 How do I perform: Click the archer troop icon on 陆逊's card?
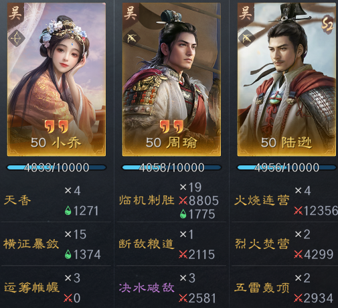coord(247,39)
